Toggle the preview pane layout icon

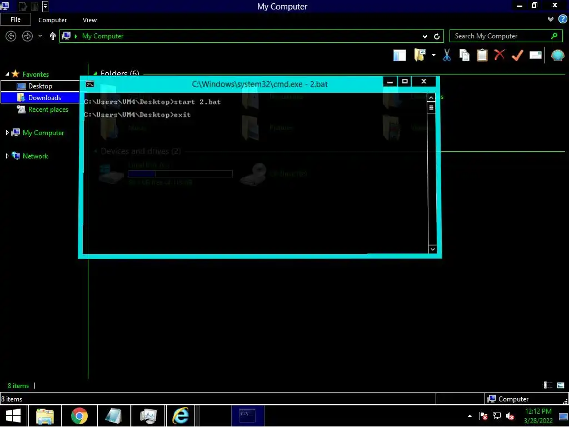point(400,56)
